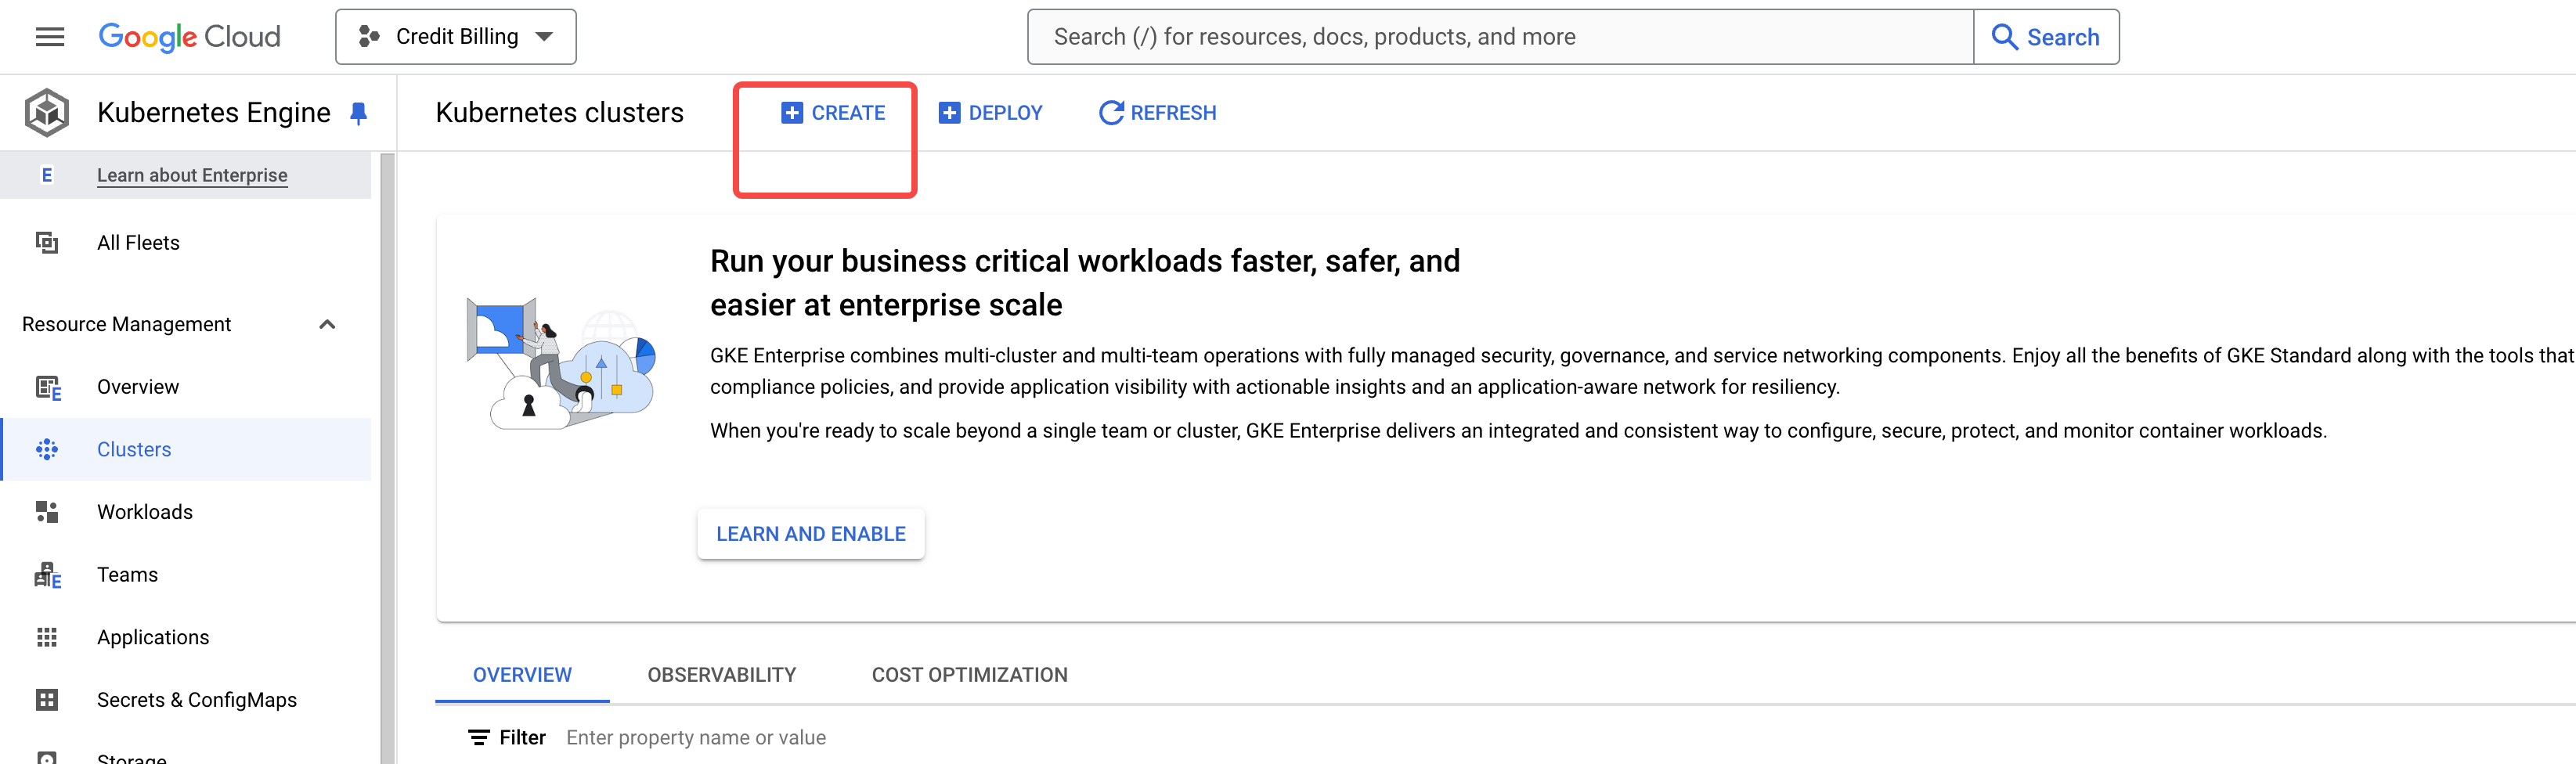Click CREATE cluster button
Viewport: 2576px width, 764px height.
coord(833,113)
